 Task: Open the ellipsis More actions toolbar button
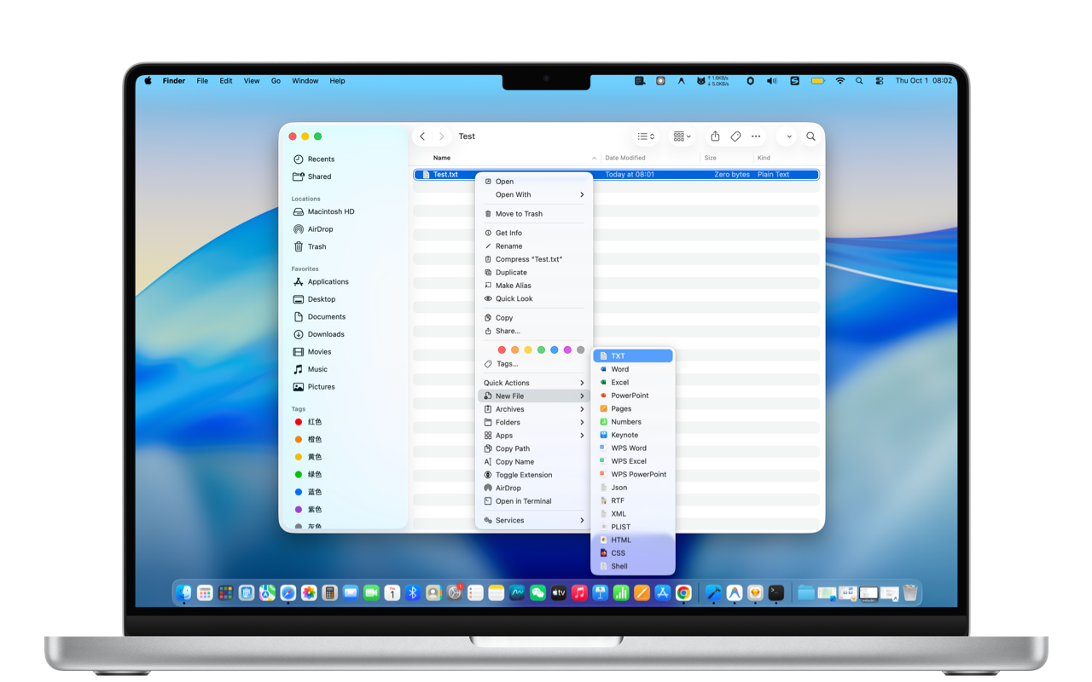tap(756, 136)
